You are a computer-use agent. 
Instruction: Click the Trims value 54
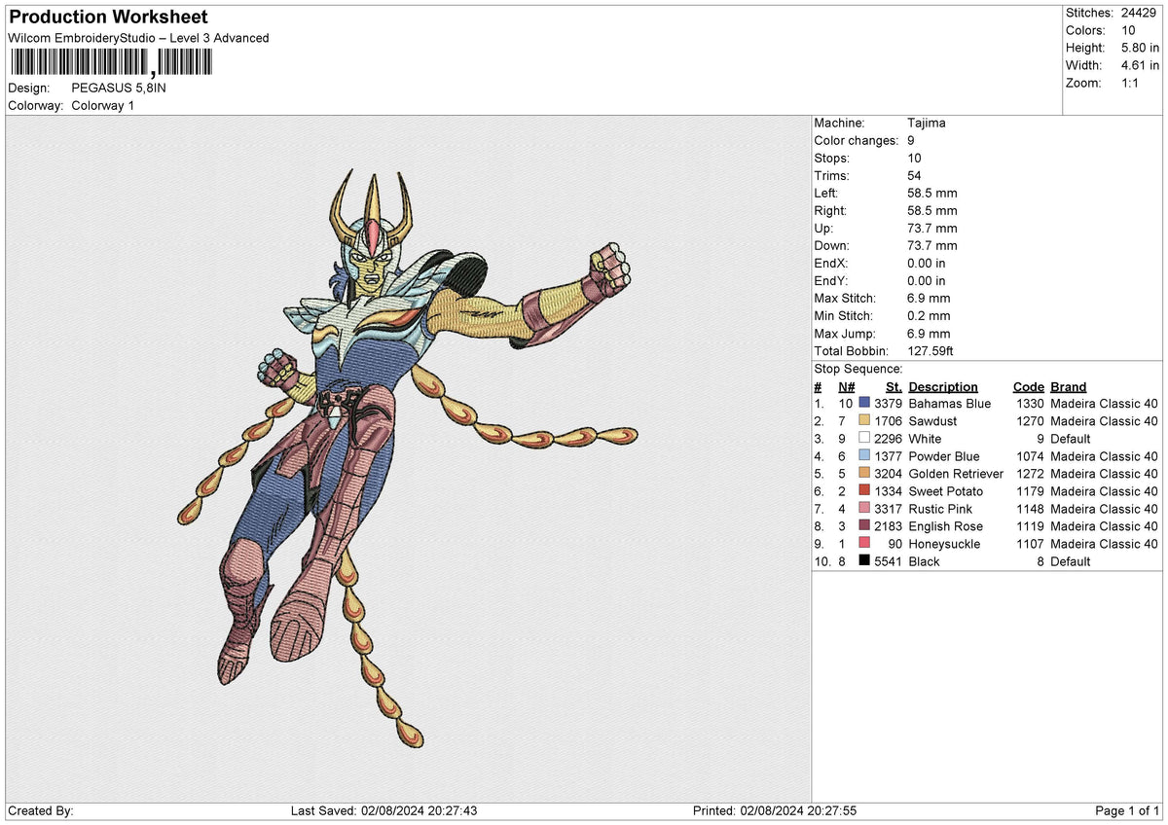[x=914, y=176]
